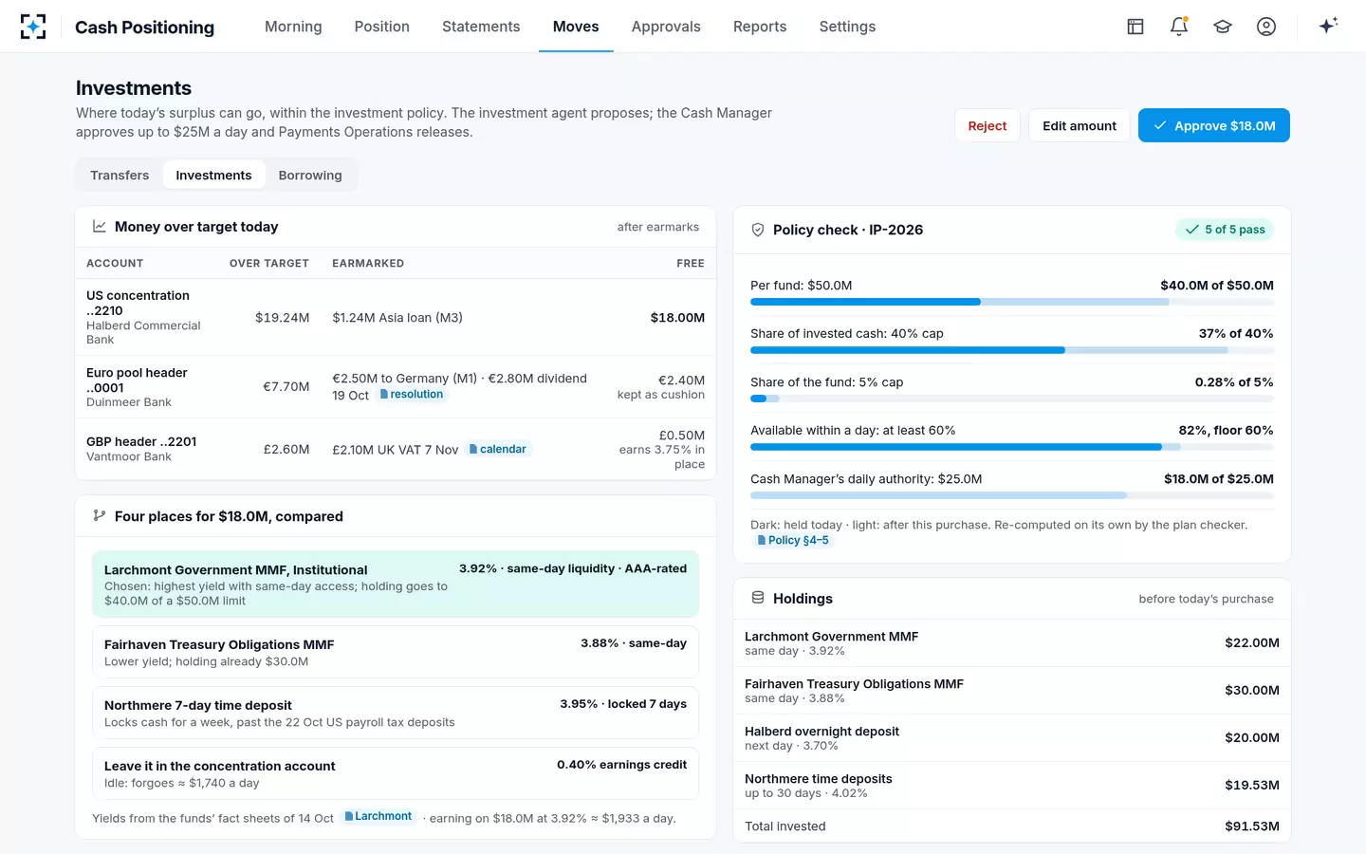Image resolution: width=1366 pixels, height=854 pixels.
Task: Select the Investments sub-tab
Action: [213, 176]
